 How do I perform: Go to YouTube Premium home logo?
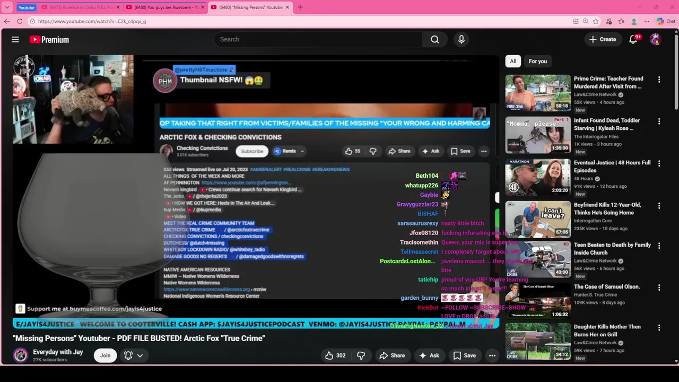(x=49, y=39)
